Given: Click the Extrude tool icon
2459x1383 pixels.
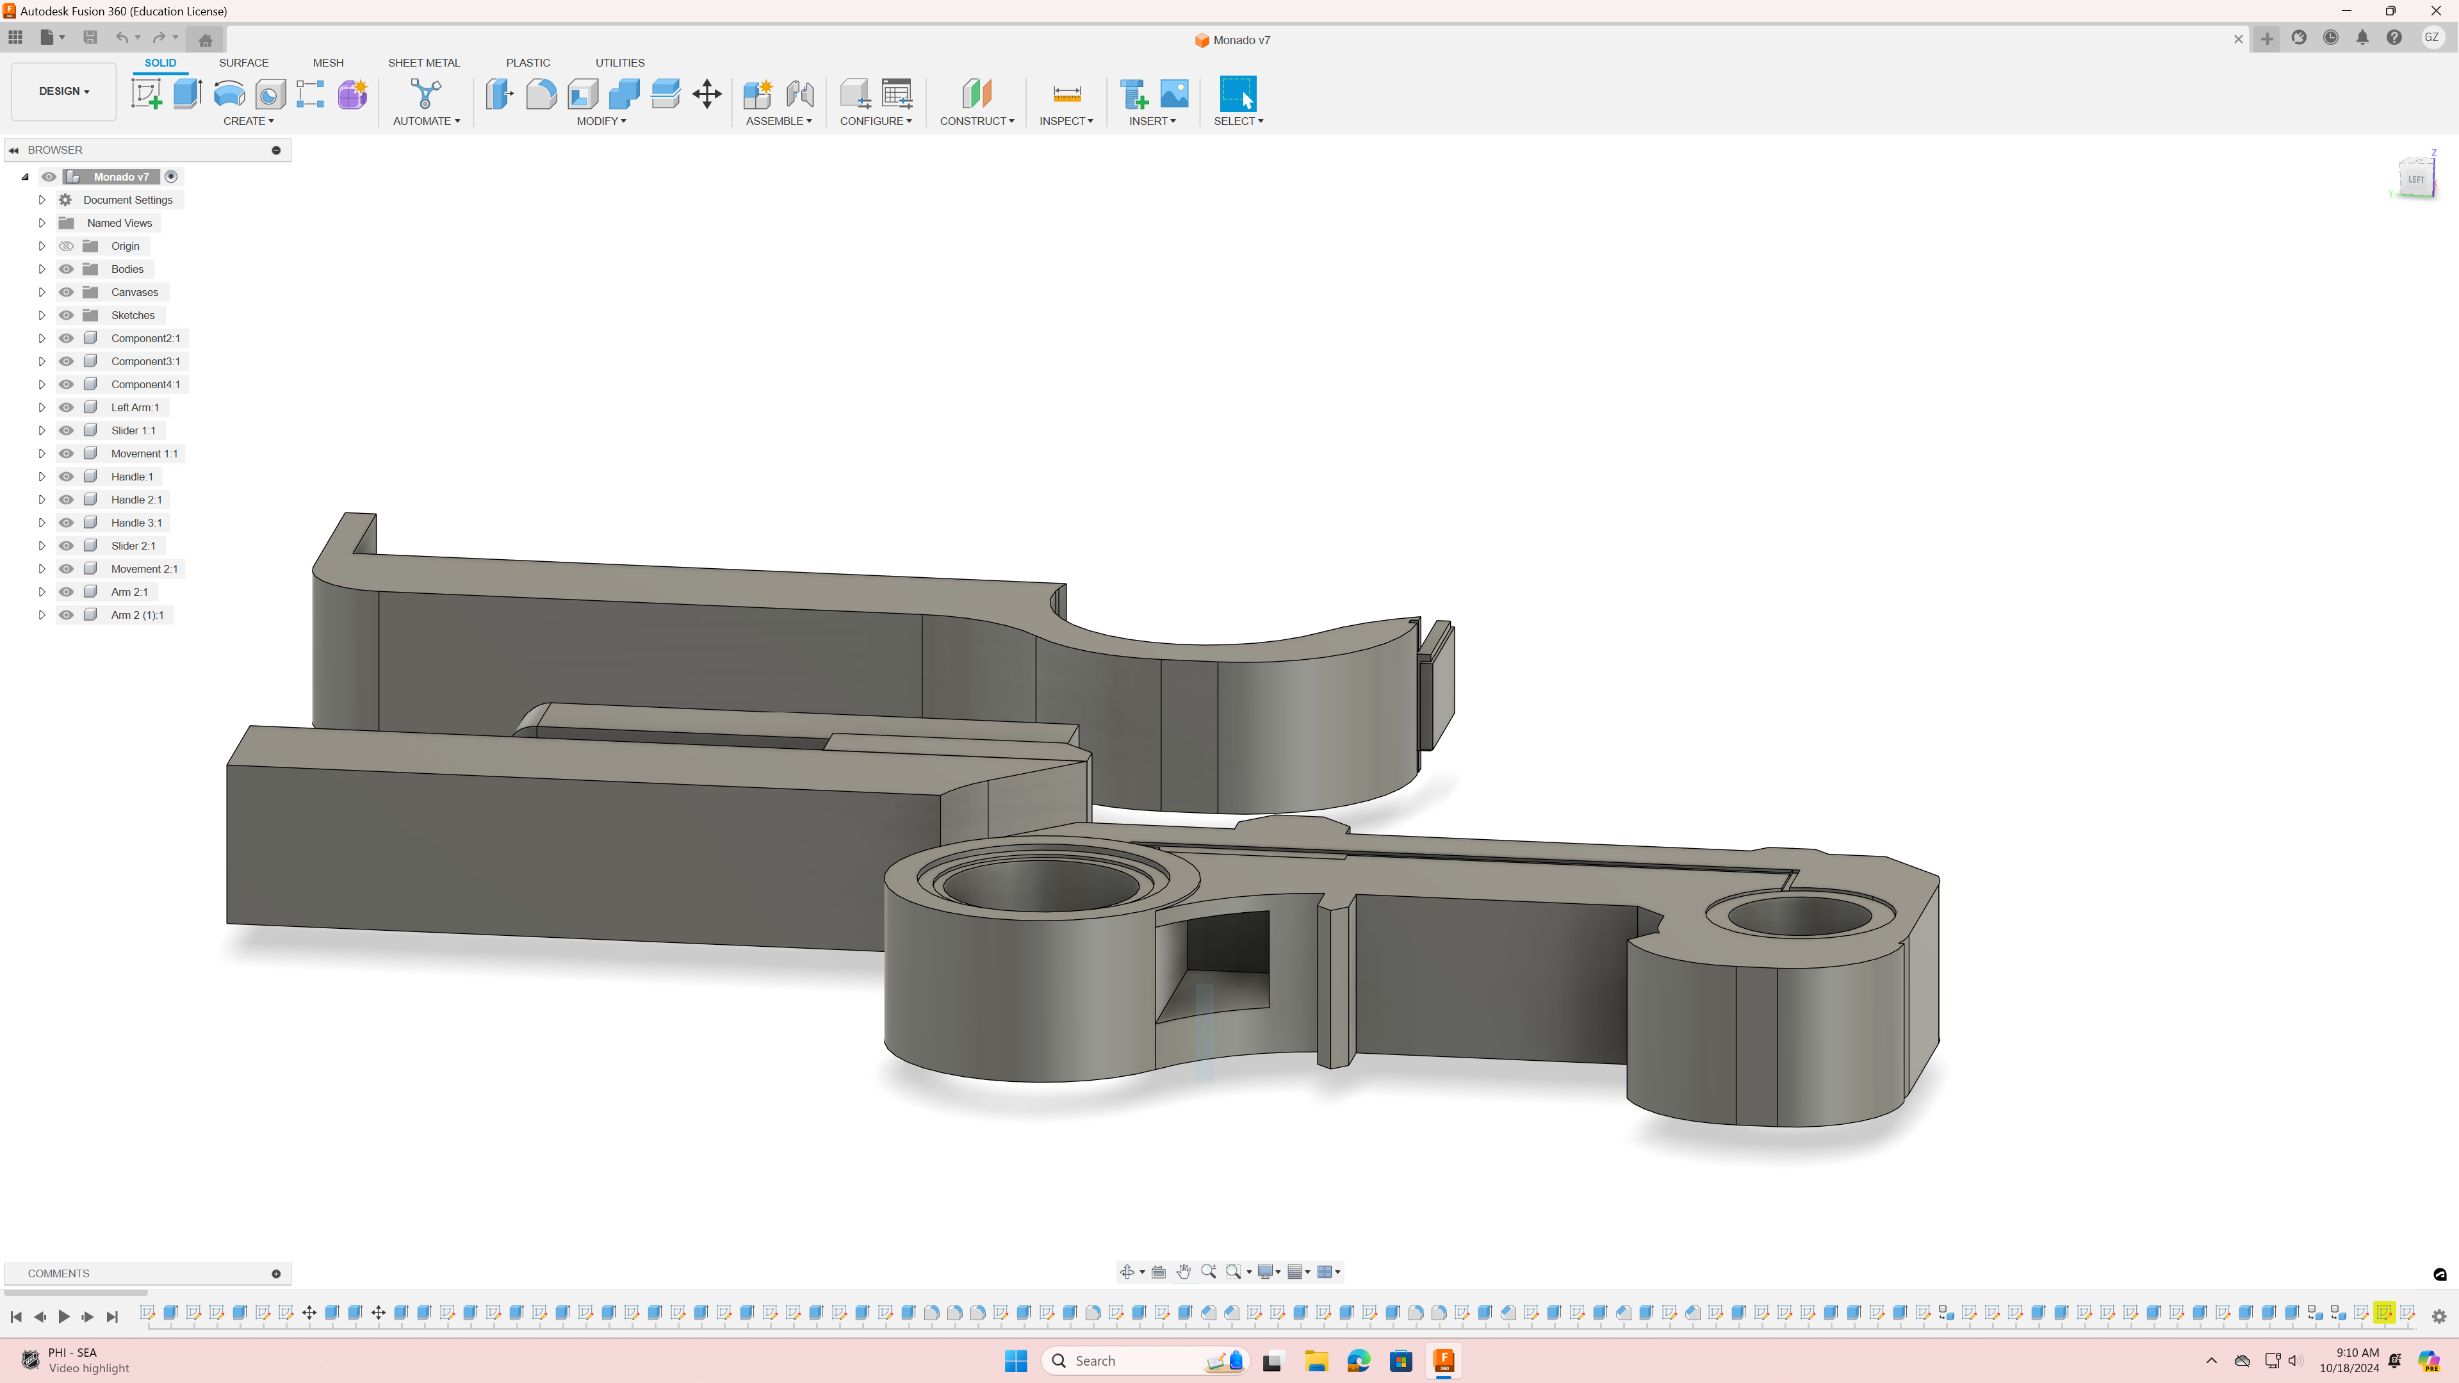Looking at the screenshot, I should [x=188, y=94].
